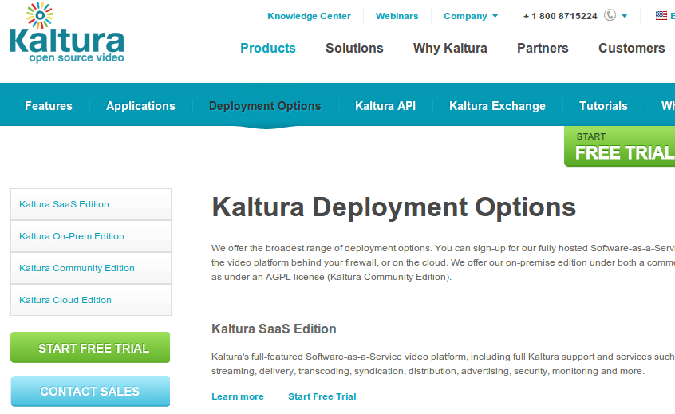This screenshot has width=675, height=414.
Task: Open Kaltura Cloud Edition in the sidebar
Action: point(91,300)
